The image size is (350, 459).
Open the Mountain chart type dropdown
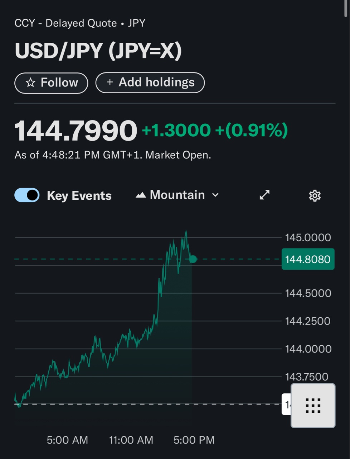coord(177,195)
